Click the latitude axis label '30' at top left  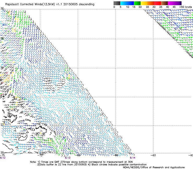coord(2,9)
